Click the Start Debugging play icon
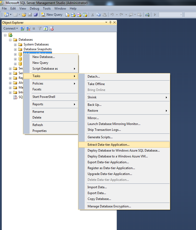This screenshot has width=196, height=230. click(x=155, y=15)
